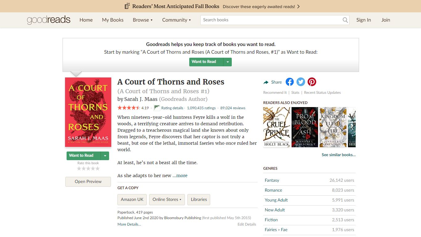Click Want to Read button in banner

click(x=206, y=62)
